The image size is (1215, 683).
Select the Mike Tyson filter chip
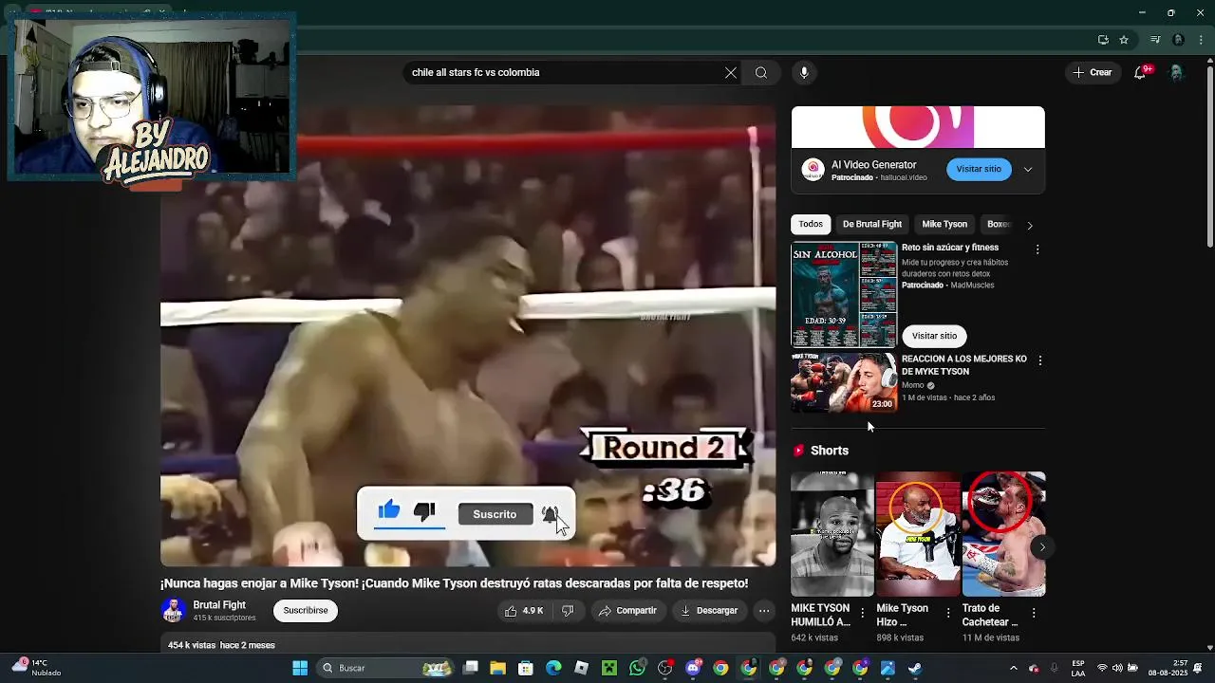click(x=944, y=224)
